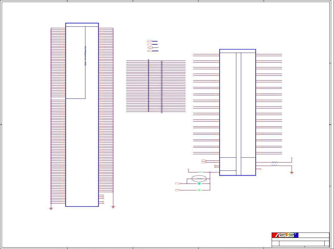Select the large left connector component body
The image size is (334, 249).
pyautogui.click(x=82, y=142)
